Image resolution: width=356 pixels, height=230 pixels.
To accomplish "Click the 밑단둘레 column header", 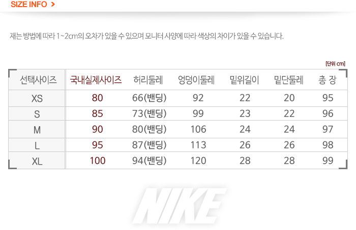I will pyautogui.click(x=288, y=80).
